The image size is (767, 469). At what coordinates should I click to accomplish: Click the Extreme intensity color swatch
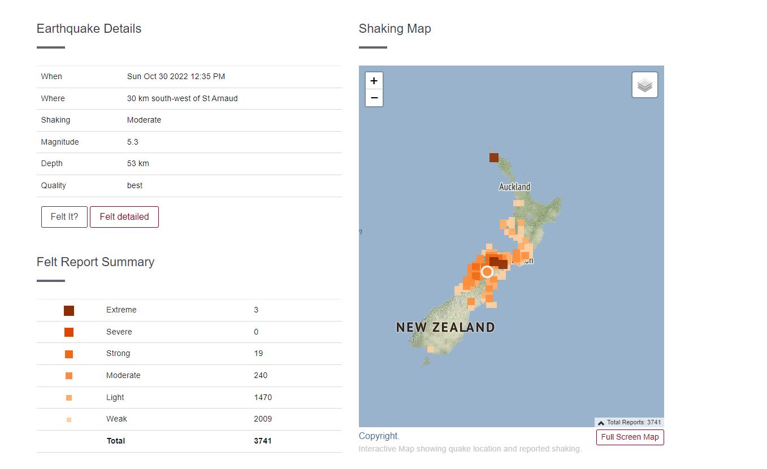69,310
